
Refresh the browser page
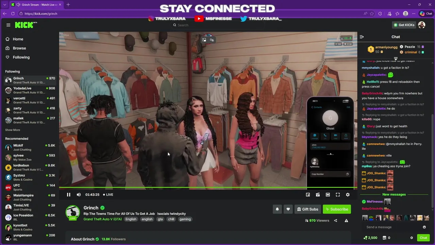coord(13,14)
